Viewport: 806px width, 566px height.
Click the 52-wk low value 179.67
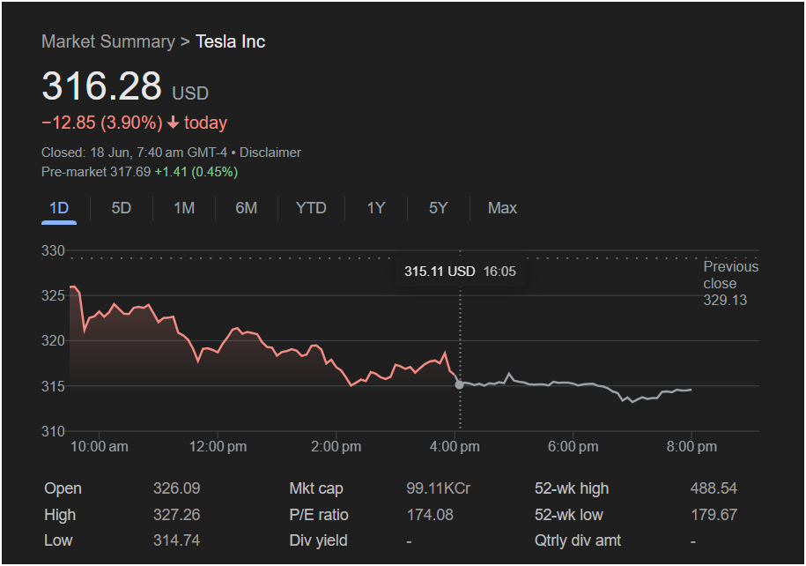point(714,515)
